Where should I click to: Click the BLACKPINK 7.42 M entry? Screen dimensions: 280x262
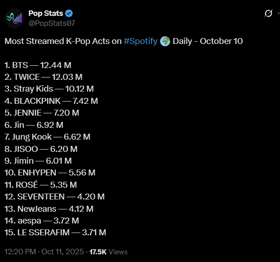[51, 101]
